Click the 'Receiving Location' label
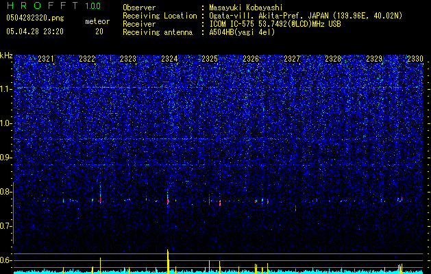Viewport: 431px width, 274px height. [x=160, y=16]
